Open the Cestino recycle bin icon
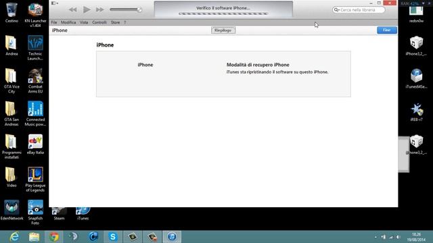The image size is (433, 243). (12, 13)
